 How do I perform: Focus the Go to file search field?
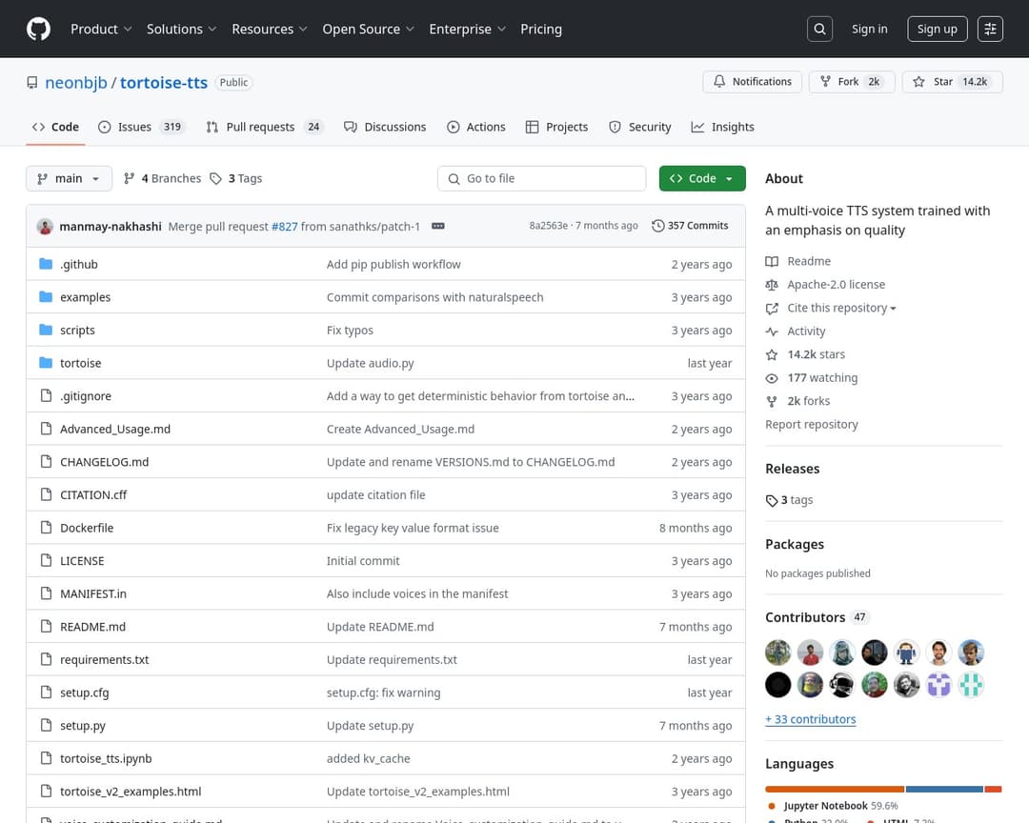click(541, 178)
